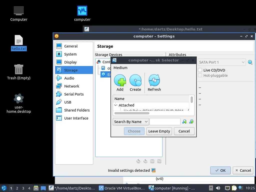Cancel the disk selector dialog
The height and width of the screenshot is (192, 256).
(184, 131)
